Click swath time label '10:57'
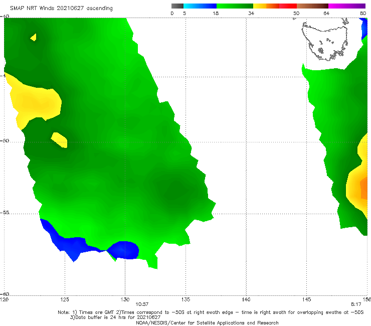The height and width of the screenshot is (326, 371). click(x=142, y=304)
